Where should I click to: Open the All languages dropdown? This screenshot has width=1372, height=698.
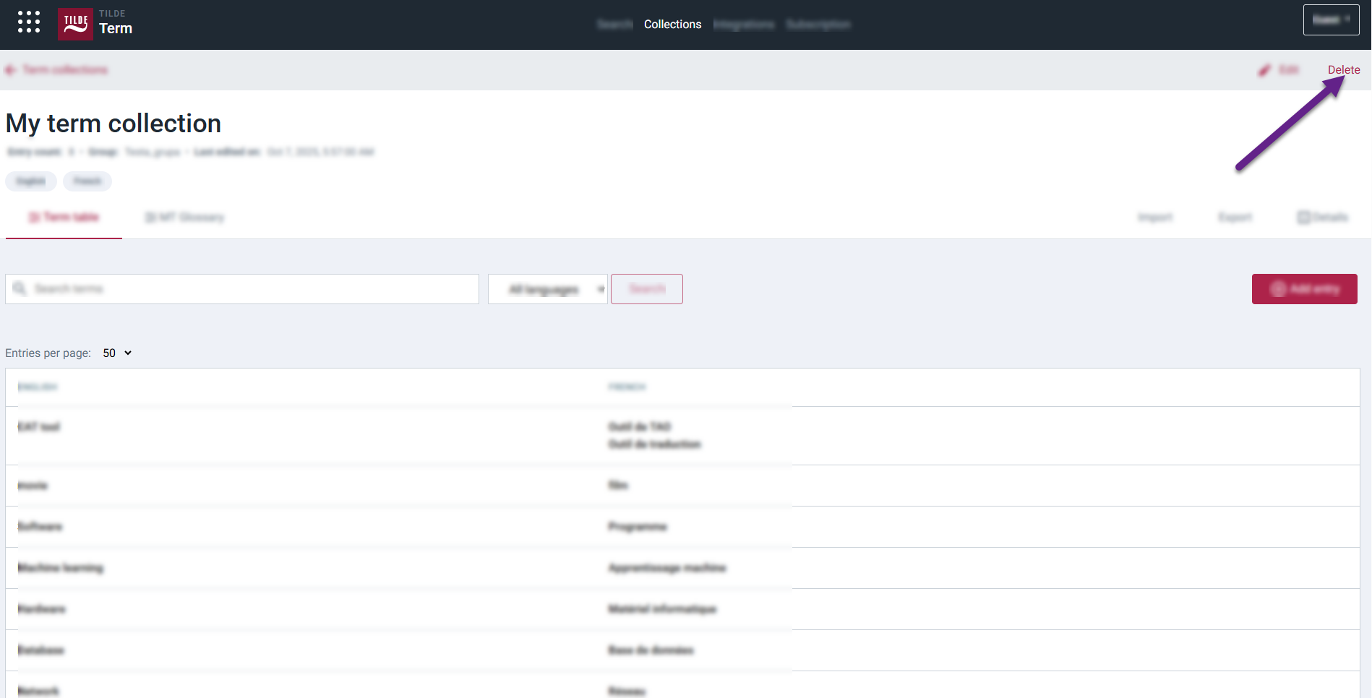point(547,289)
